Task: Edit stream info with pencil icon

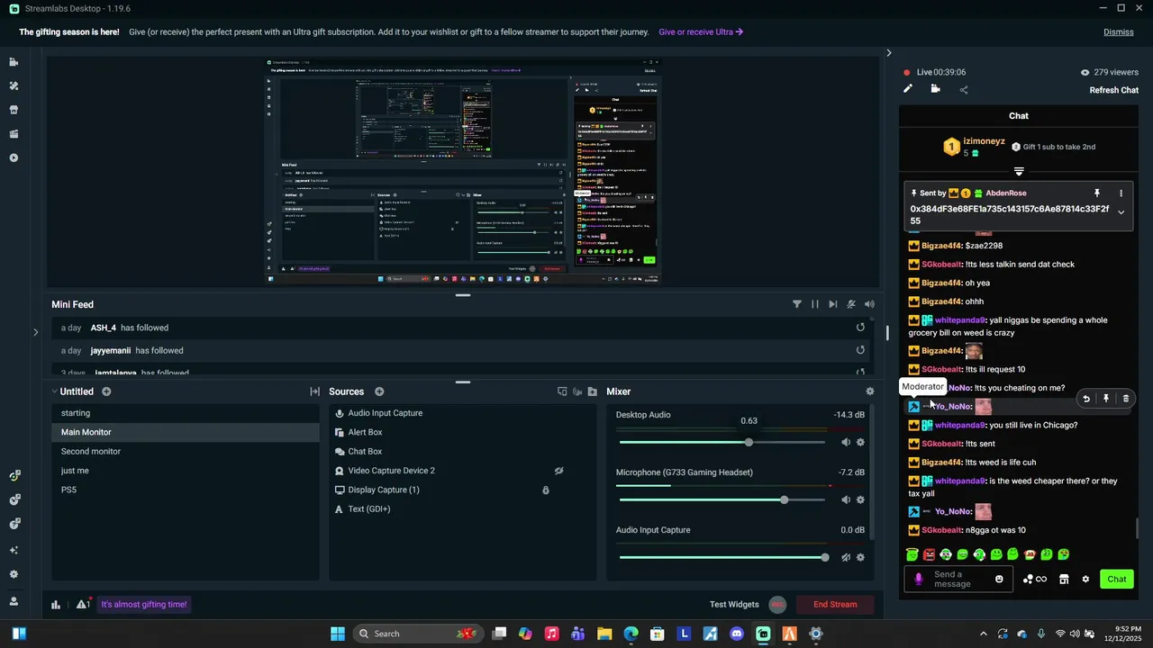Action: pyautogui.click(x=908, y=89)
